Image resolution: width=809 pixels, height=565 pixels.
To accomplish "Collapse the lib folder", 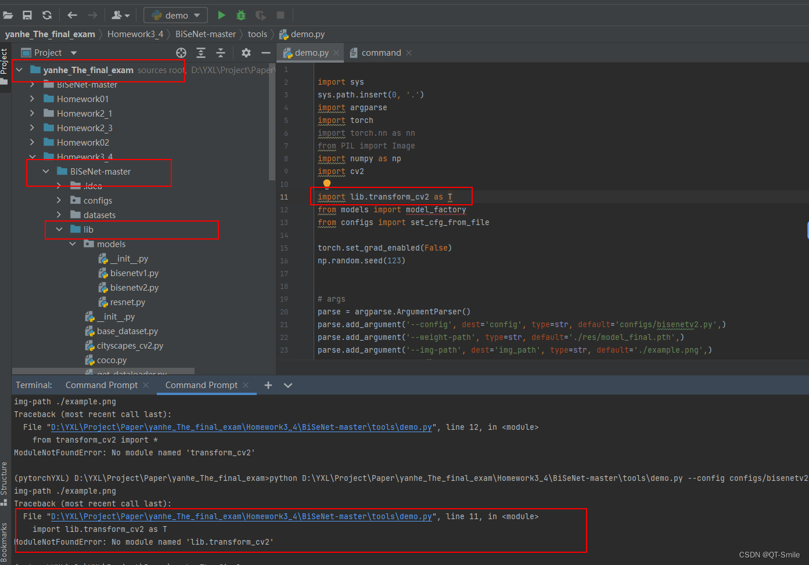I will click(59, 229).
